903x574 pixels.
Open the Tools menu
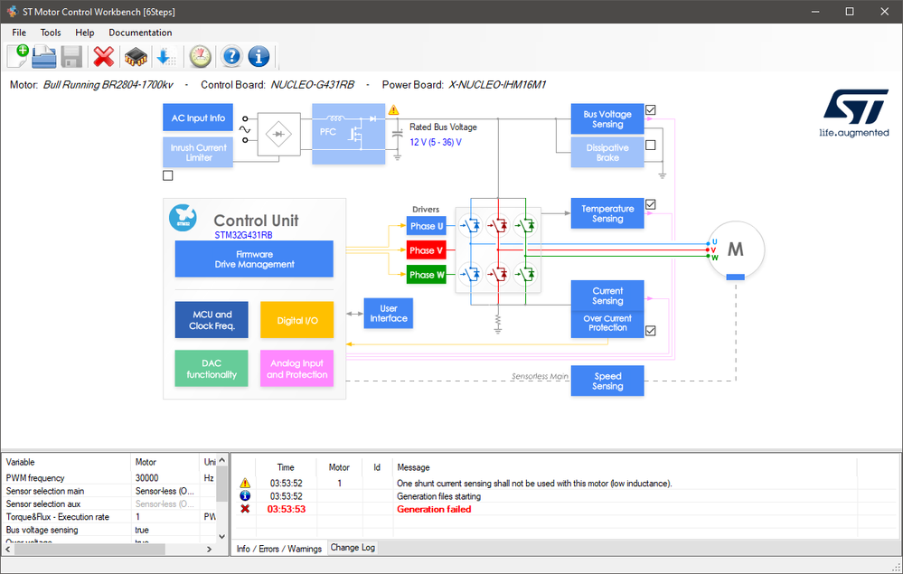point(51,33)
